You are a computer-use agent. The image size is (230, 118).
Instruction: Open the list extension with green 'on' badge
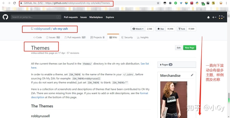click(203, 4)
